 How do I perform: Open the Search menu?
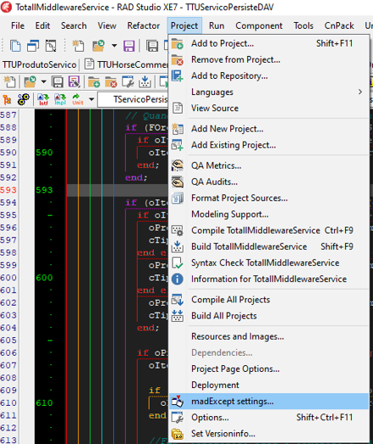coord(74,25)
